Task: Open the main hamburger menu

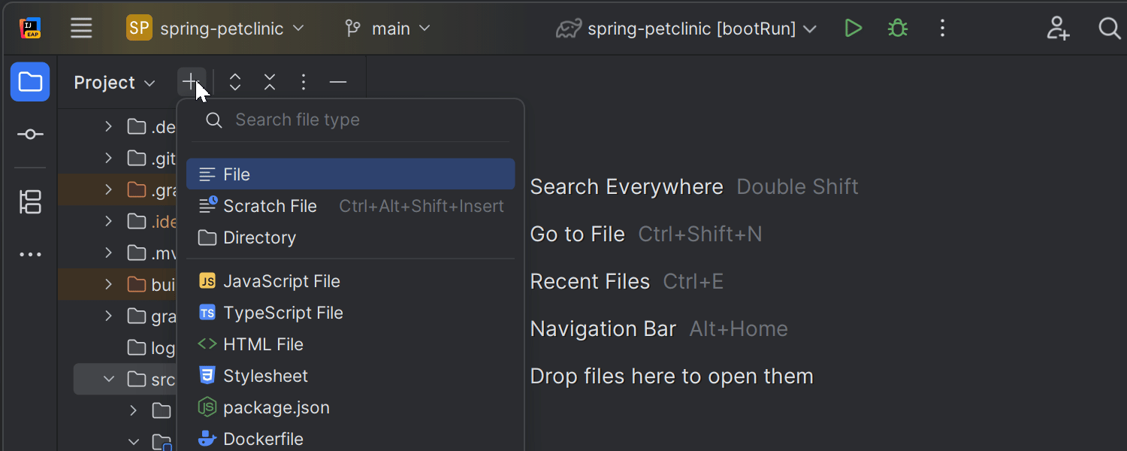Action: pyautogui.click(x=81, y=29)
